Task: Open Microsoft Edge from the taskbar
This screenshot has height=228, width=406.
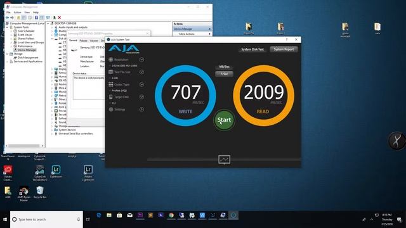Action: point(99,215)
